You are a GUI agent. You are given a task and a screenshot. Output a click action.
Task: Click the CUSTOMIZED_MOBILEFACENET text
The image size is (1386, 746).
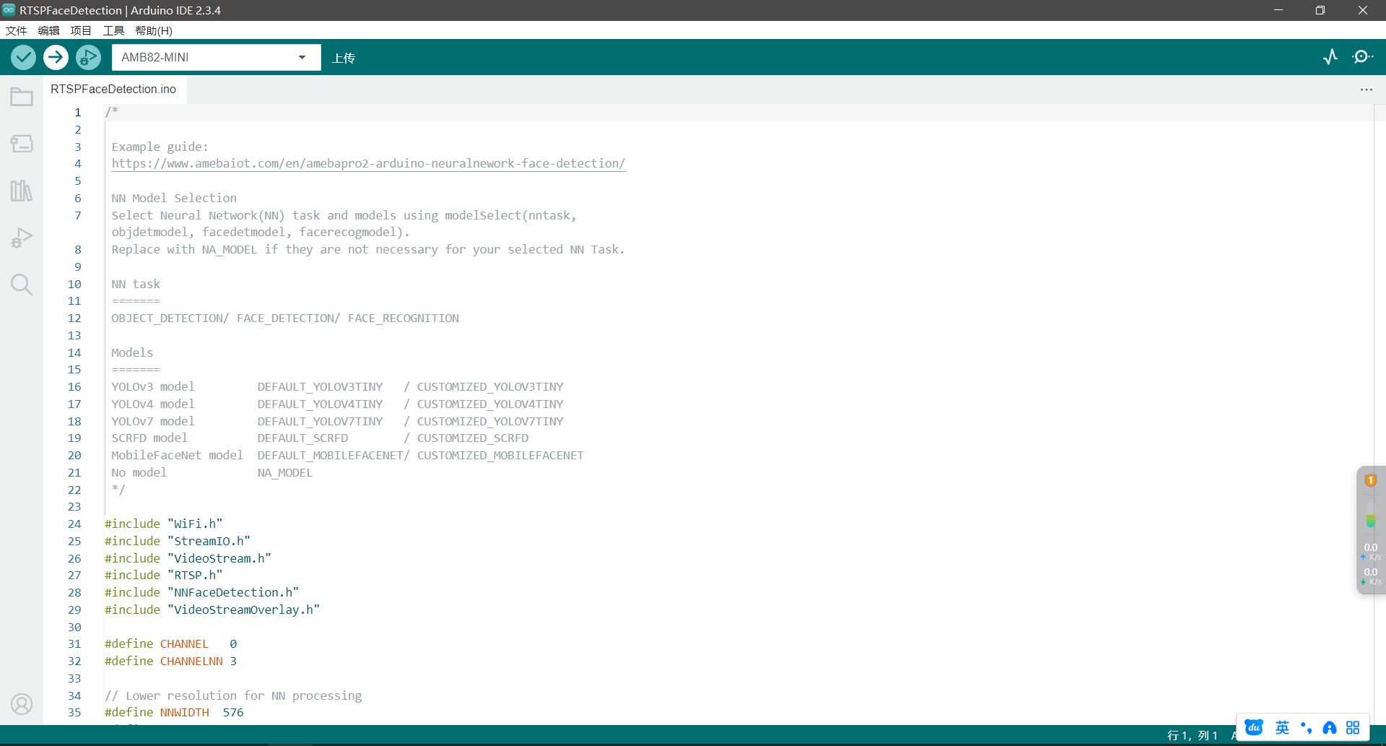click(500, 455)
